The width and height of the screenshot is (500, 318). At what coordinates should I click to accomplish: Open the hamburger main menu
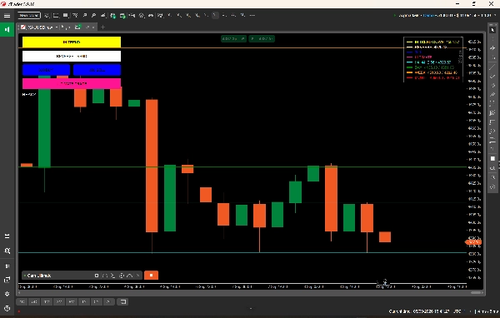(7, 16)
